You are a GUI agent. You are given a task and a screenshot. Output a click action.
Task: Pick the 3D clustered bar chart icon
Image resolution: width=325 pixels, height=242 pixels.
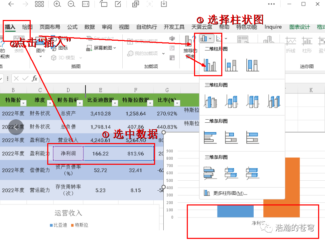coord(210,173)
